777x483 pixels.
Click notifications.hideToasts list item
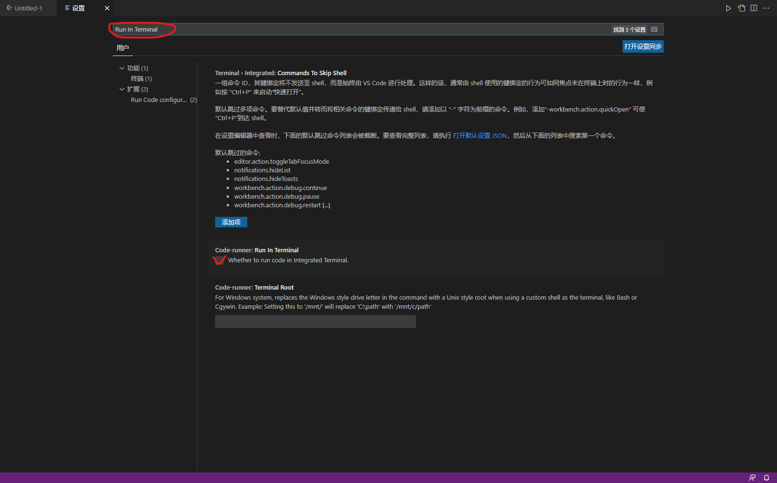pos(266,179)
